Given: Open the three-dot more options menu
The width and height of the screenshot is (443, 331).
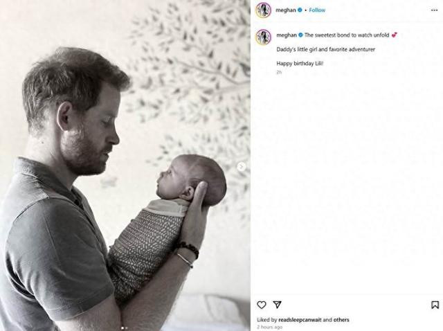Looking at the screenshot, I should (434, 10).
